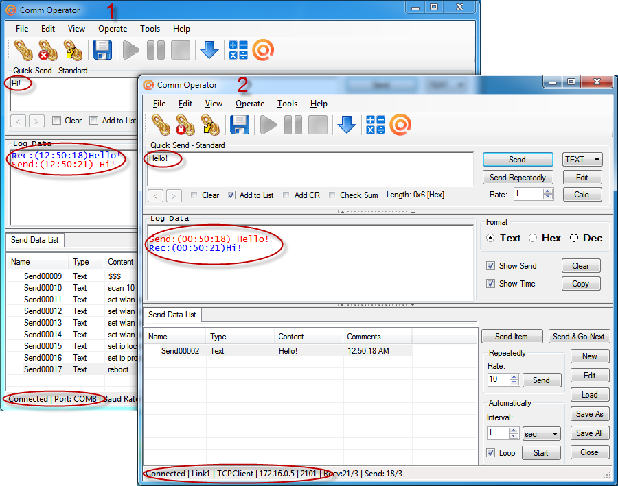
Task: Open the Edit menu in window 2
Action: tap(185, 104)
